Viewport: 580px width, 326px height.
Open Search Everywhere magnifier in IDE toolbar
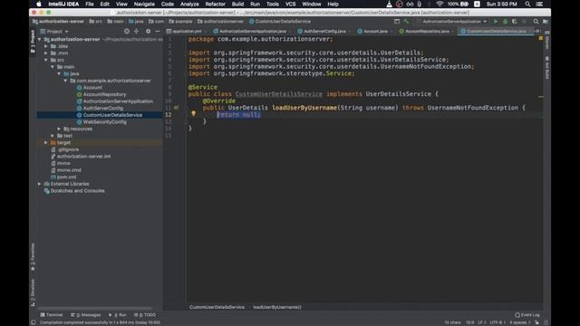tap(536, 22)
